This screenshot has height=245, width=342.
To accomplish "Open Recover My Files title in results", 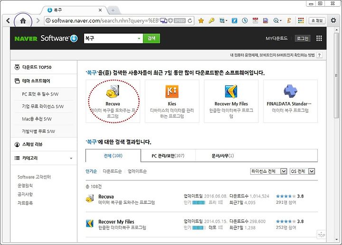I will click(x=116, y=222).
